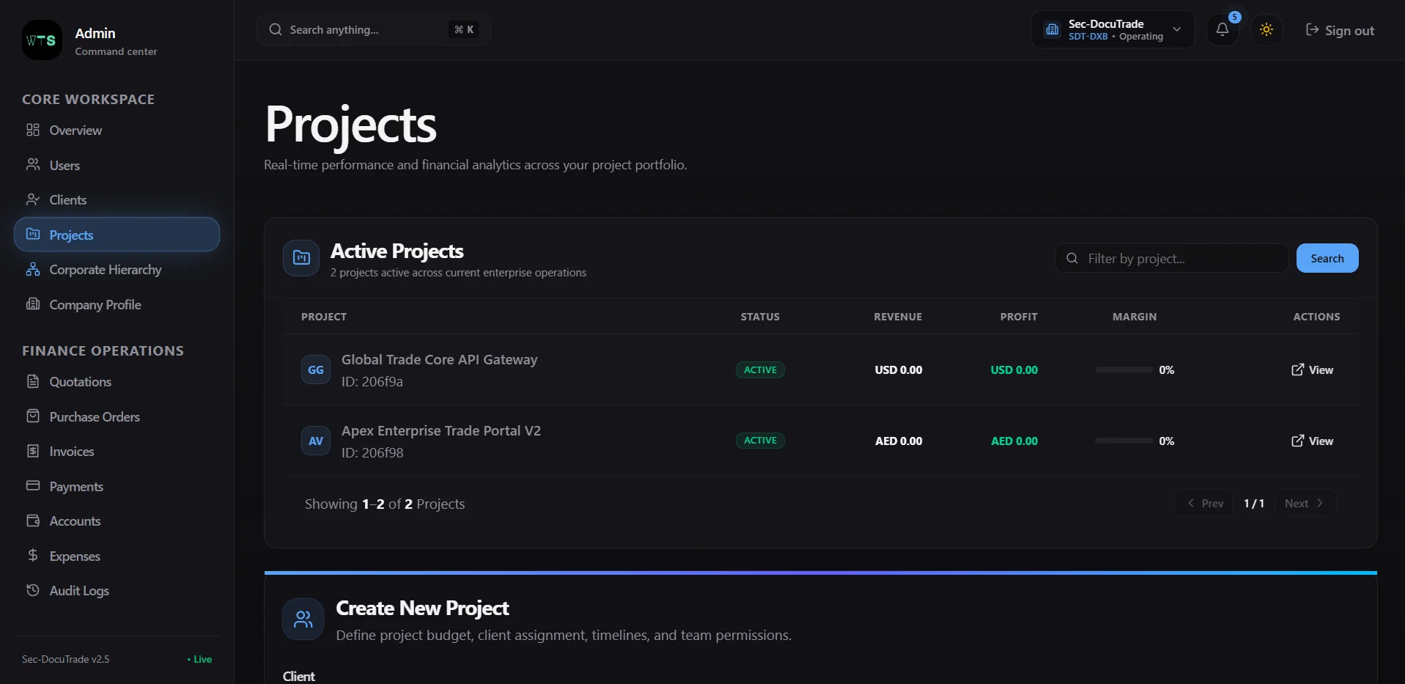The height and width of the screenshot is (684, 1405).
Task: Click the Global Trade margin progress bar
Action: [x=1124, y=369]
